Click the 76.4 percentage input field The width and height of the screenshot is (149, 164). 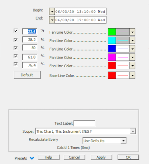click(x=30, y=65)
